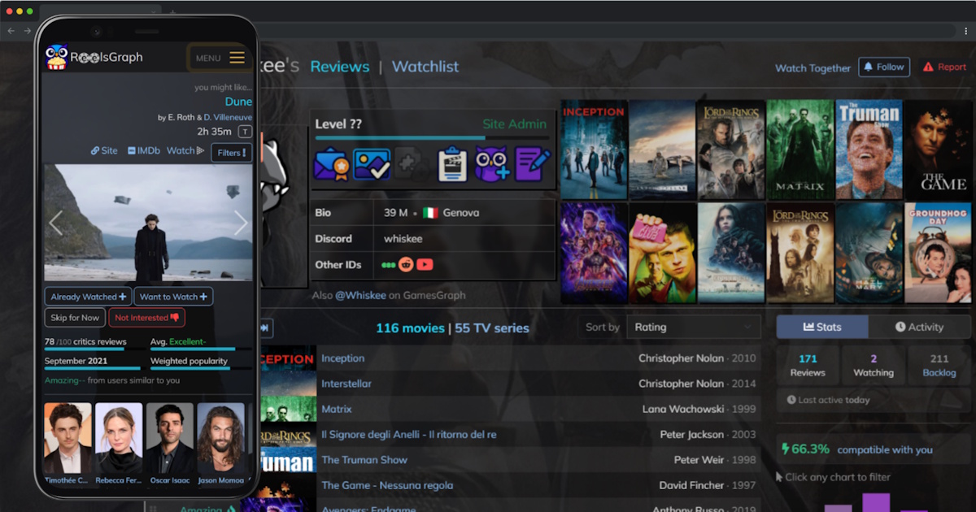Open the Groundhog Day poster thumbnail
The width and height of the screenshot is (976, 512).
tap(938, 253)
